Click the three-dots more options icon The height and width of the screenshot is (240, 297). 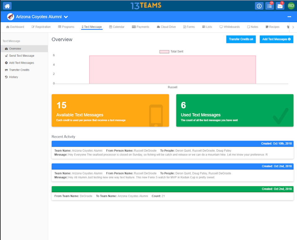tap(289, 17)
